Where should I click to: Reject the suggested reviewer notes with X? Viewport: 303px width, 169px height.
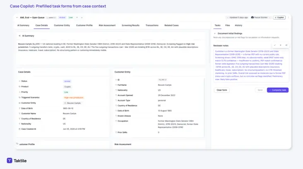(280, 45)
